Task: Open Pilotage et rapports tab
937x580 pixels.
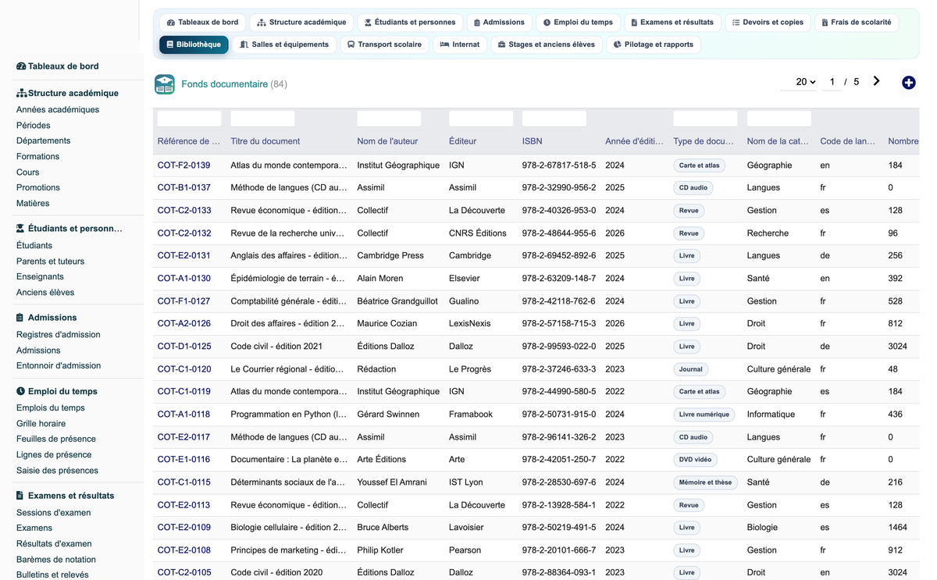Action: (x=653, y=44)
